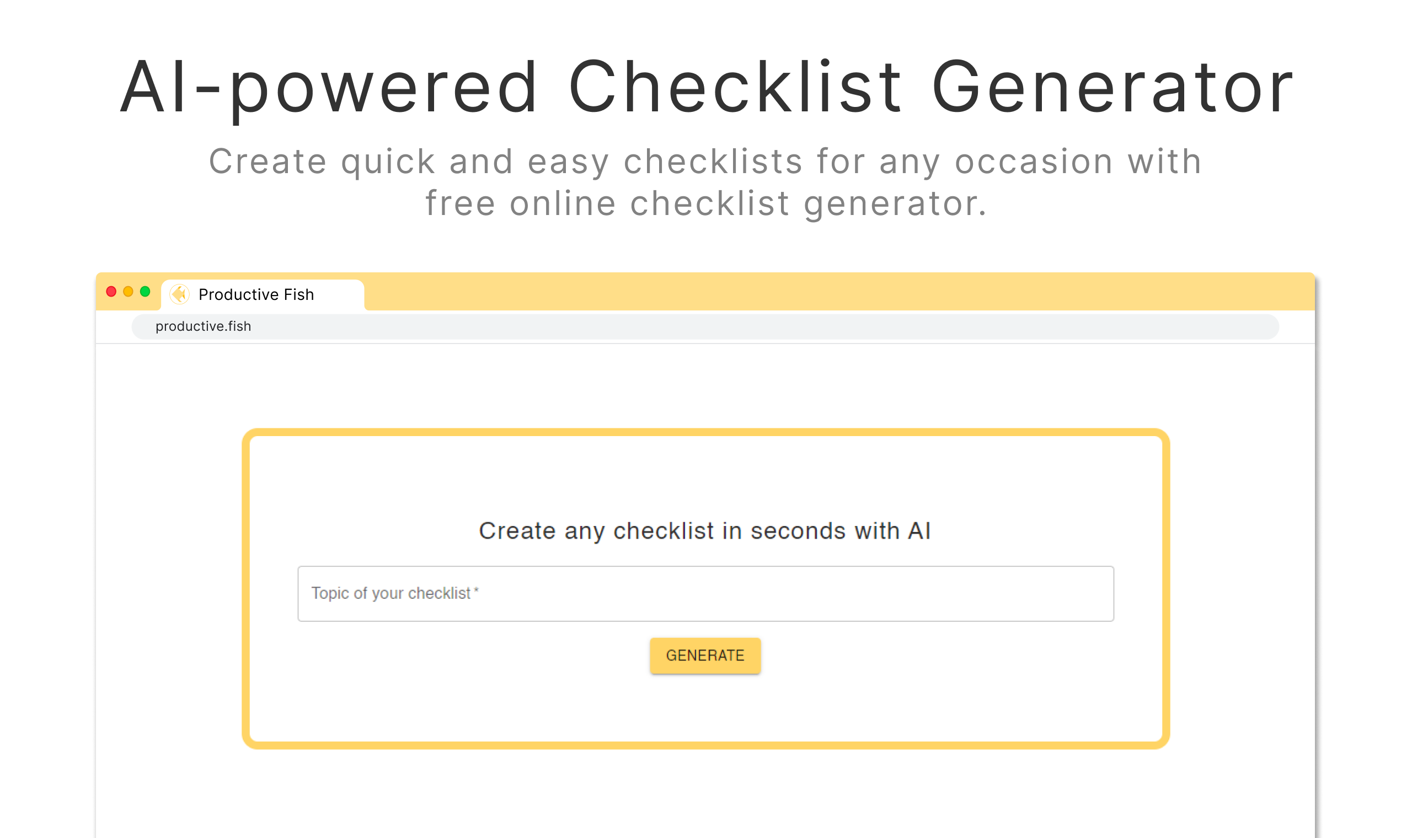The image size is (1412, 838).
Task: Click the yellow minimize window dot
Action: pos(128,292)
